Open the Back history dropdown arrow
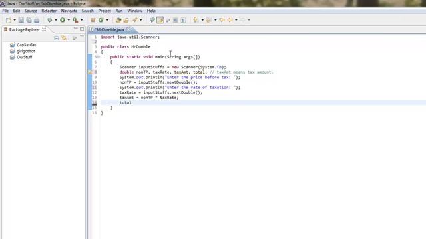The width and height of the screenshot is (426, 239). click(x=236, y=20)
